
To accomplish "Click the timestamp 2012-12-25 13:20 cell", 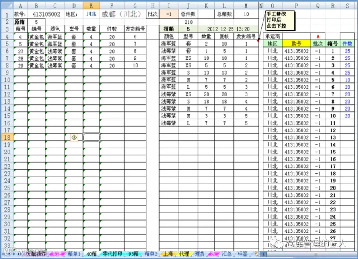I will tap(228, 29).
